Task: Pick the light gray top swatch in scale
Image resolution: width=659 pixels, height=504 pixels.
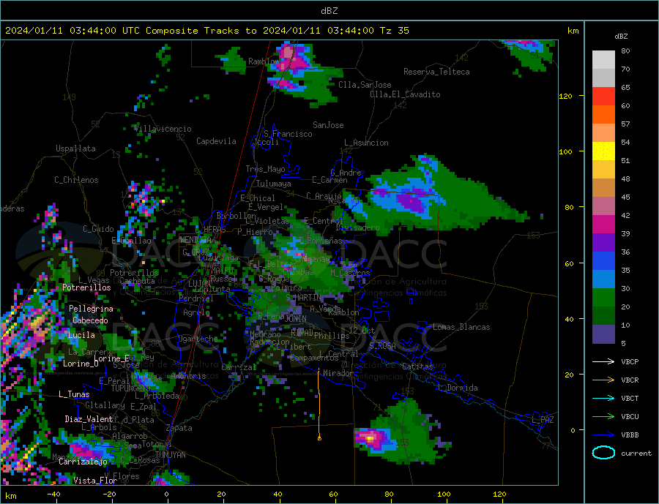Action: (603, 60)
